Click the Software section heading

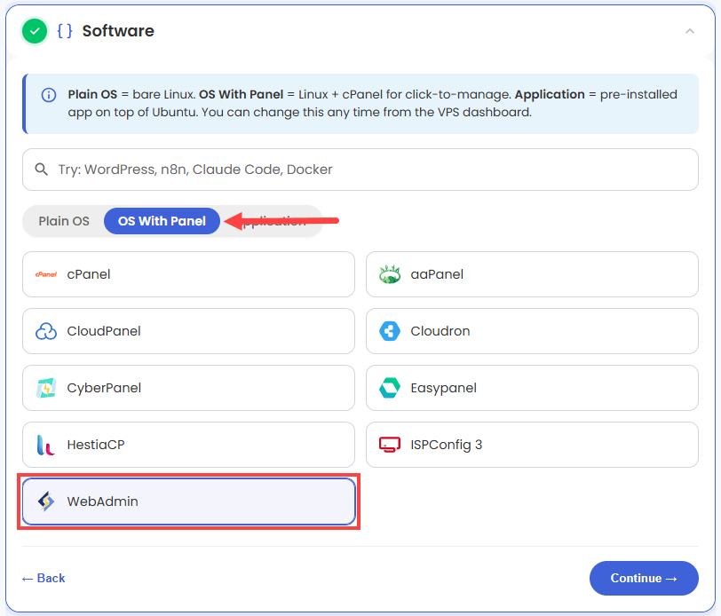(x=118, y=31)
